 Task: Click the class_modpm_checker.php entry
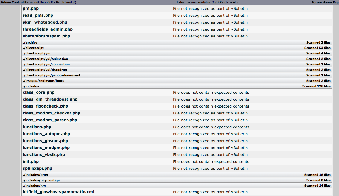(x=52, y=113)
